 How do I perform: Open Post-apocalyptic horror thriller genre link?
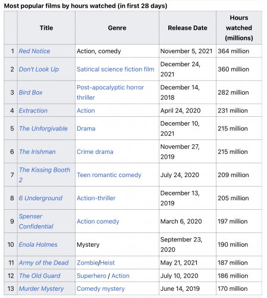[110, 92]
